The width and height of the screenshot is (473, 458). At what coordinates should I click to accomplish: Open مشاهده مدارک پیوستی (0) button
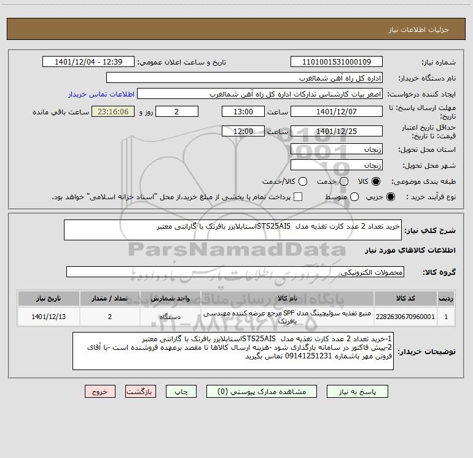pos(262,392)
